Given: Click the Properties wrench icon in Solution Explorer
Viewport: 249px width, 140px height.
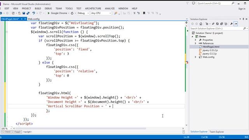Looking at the screenshot, I should click(231, 24).
